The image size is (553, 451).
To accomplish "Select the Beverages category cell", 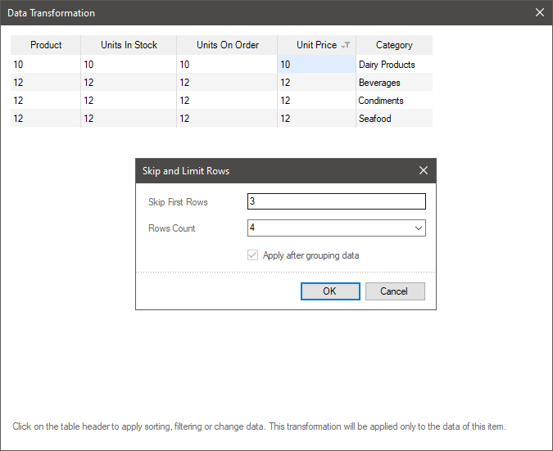I will (379, 83).
